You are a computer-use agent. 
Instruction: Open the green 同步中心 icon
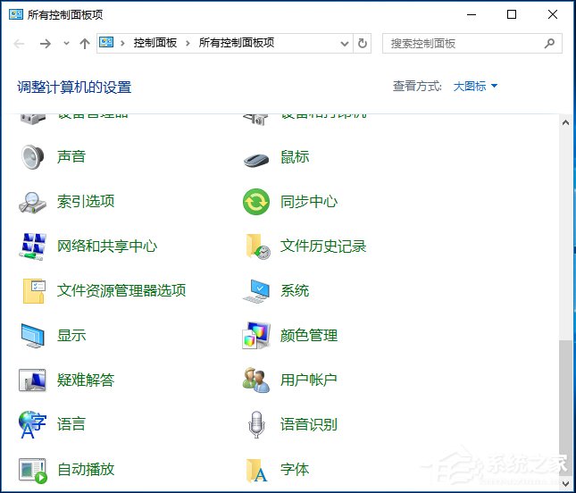[256, 202]
